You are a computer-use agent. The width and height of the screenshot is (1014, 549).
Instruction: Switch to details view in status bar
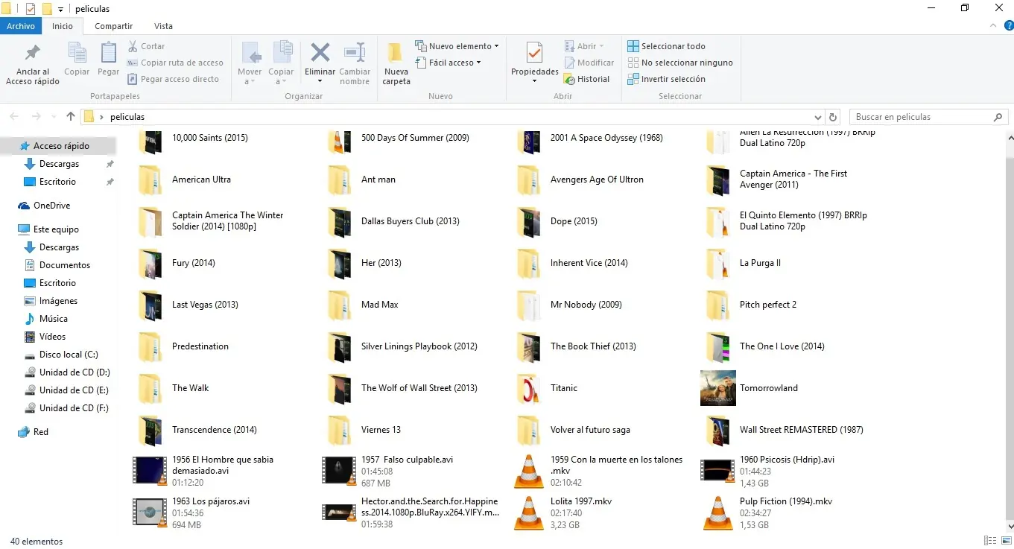pyautogui.click(x=989, y=541)
